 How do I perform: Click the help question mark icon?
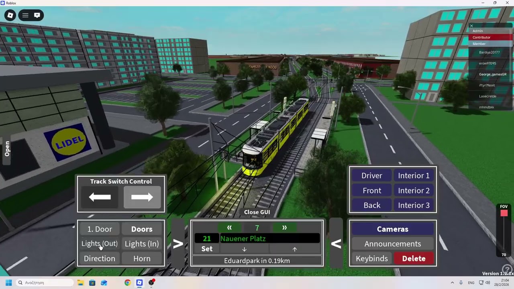point(507,269)
